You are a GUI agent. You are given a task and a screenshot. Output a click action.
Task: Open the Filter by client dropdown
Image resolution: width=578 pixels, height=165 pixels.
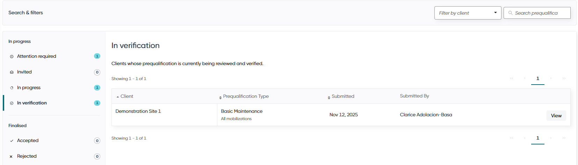(468, 13)
